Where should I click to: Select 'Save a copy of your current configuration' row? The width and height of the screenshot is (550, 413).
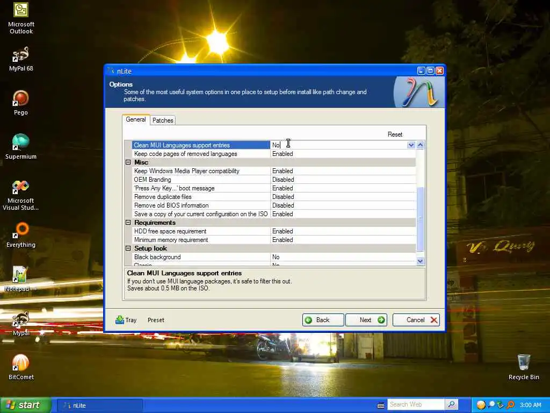point(274,214)
